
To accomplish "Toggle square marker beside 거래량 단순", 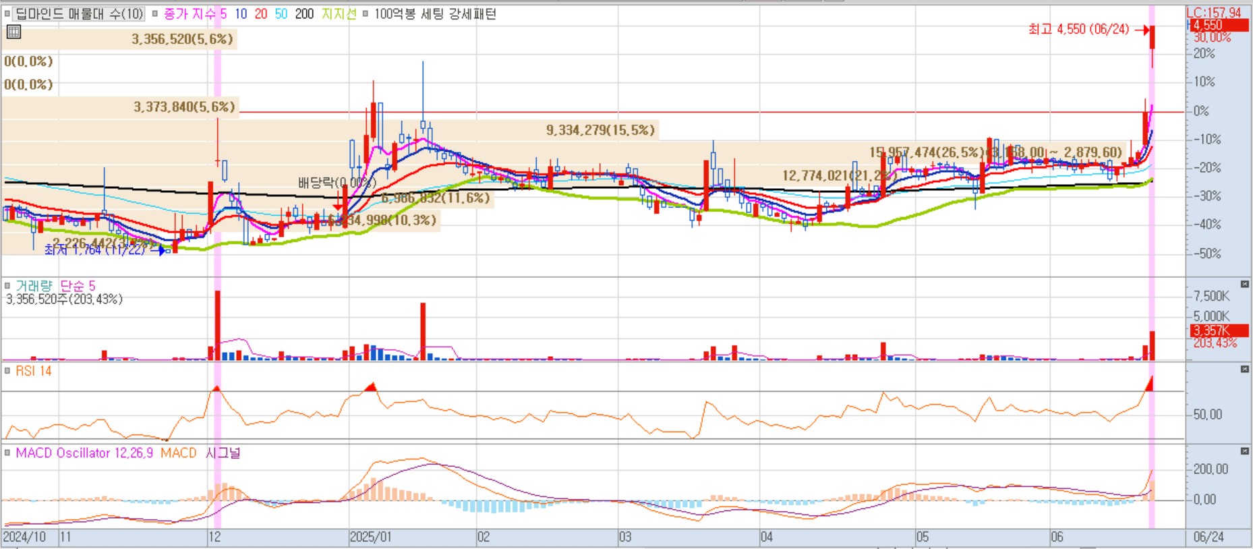I will pyautogui.click(x=7, y=285).
